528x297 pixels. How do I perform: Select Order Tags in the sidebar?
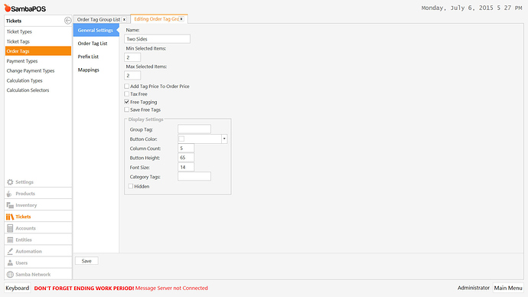(38, 51)
